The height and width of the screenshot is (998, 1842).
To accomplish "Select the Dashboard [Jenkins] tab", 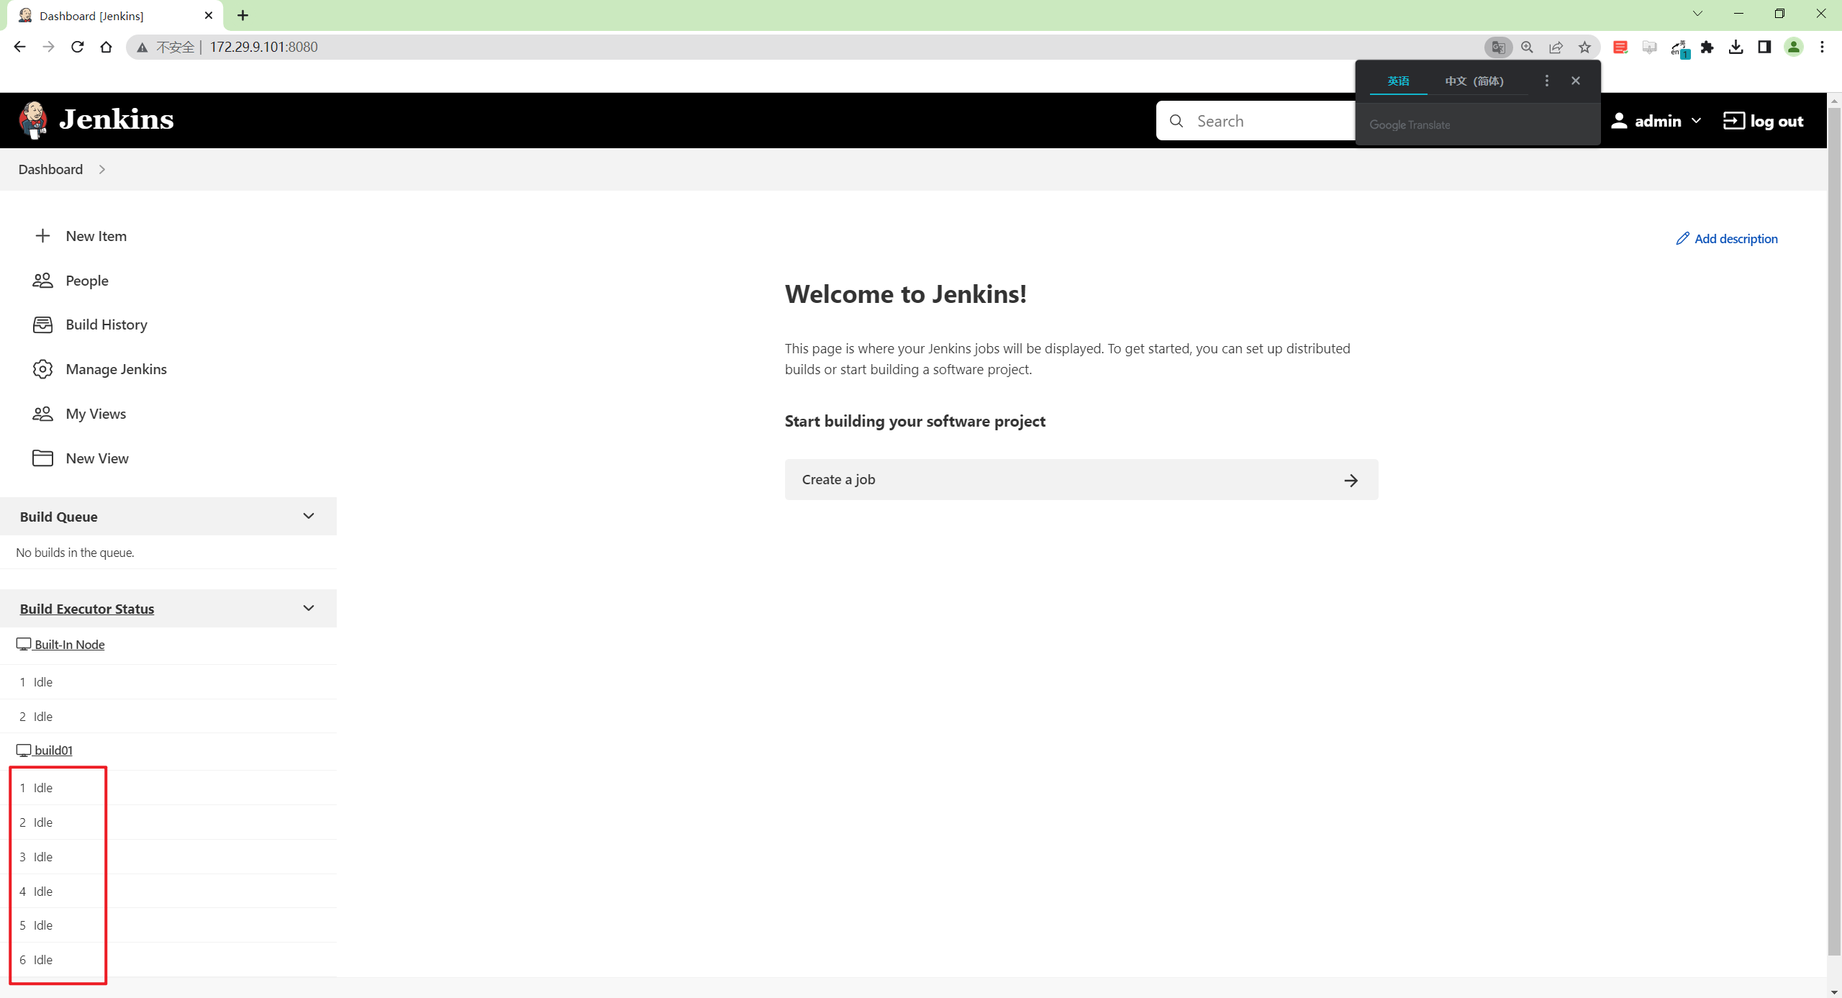I will click(x=115, y=16).
